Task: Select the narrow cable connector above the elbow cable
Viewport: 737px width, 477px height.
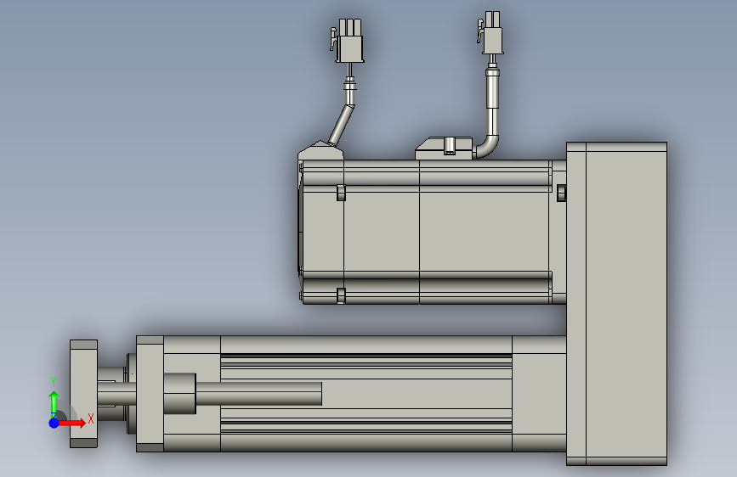Action: coord(490,33)
